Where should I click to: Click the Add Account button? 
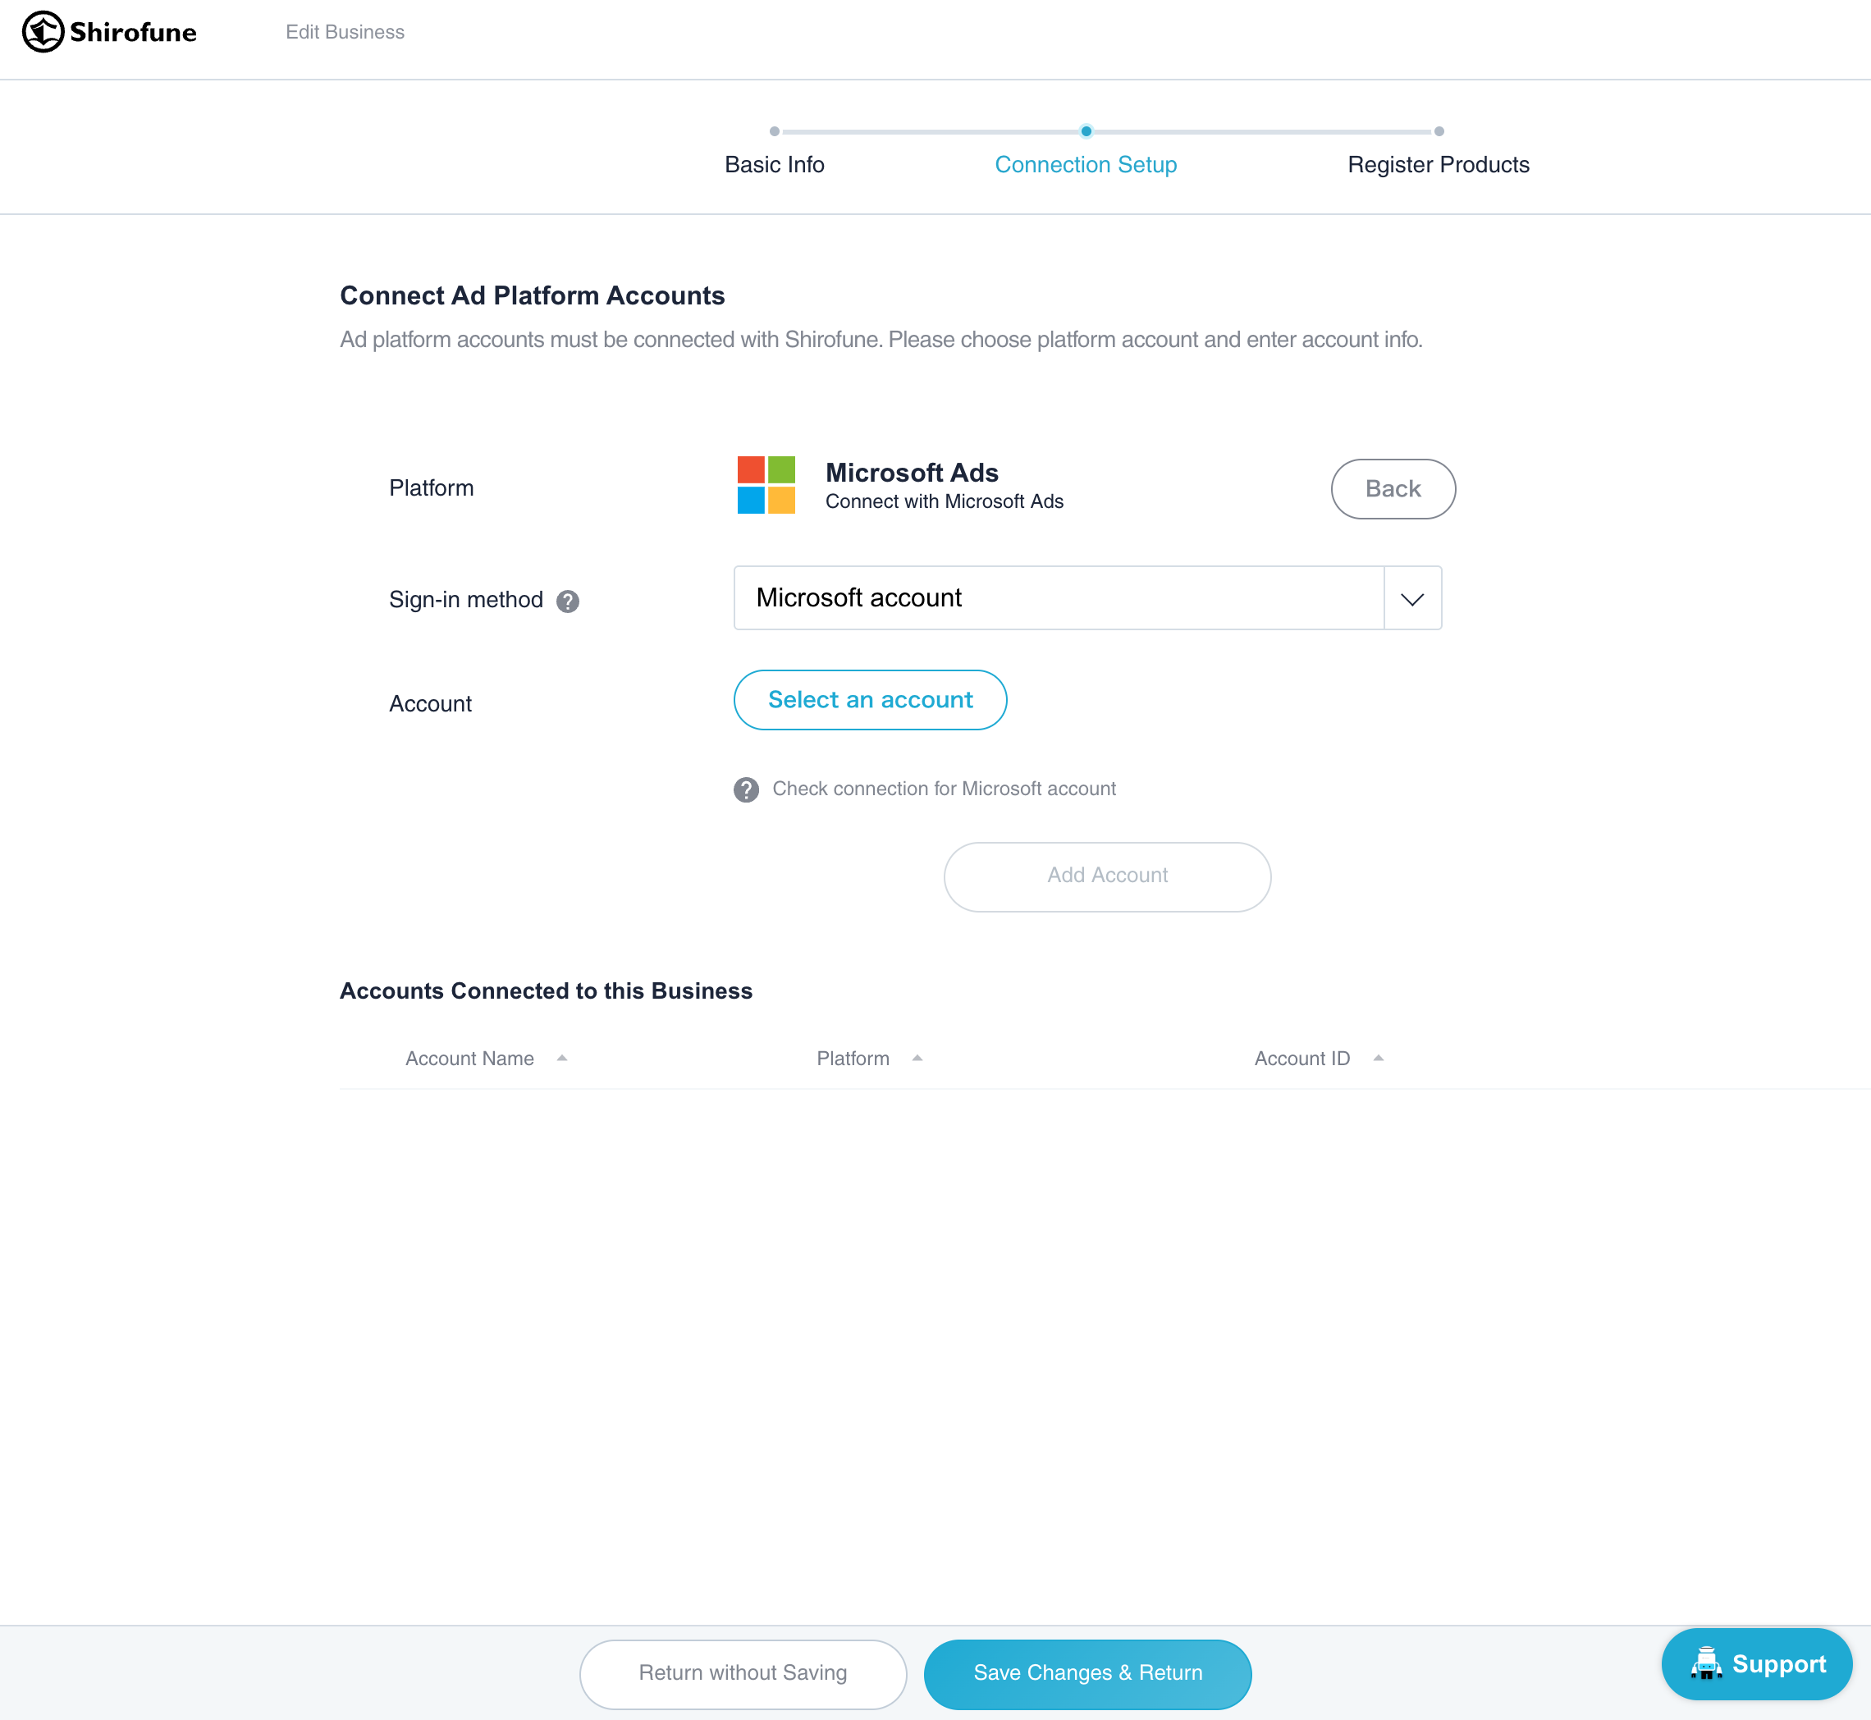click(1107, 876)
